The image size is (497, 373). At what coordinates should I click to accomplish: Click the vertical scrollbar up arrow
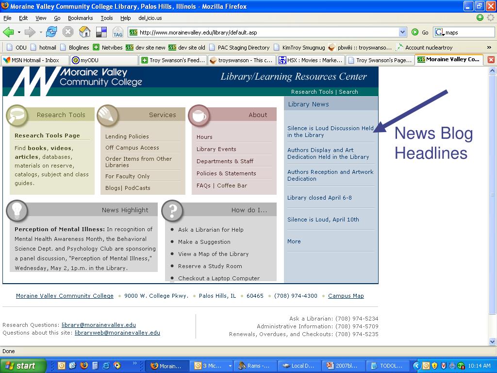tap(492, 70)
